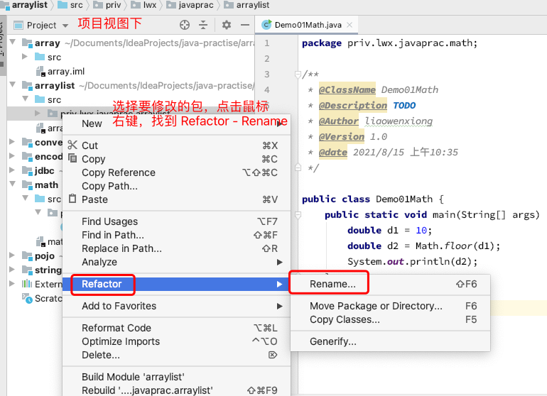Click the lwx breadcrumb in navigation bar
This screenshot has height=396, width=547.
[x=143, y=5]
